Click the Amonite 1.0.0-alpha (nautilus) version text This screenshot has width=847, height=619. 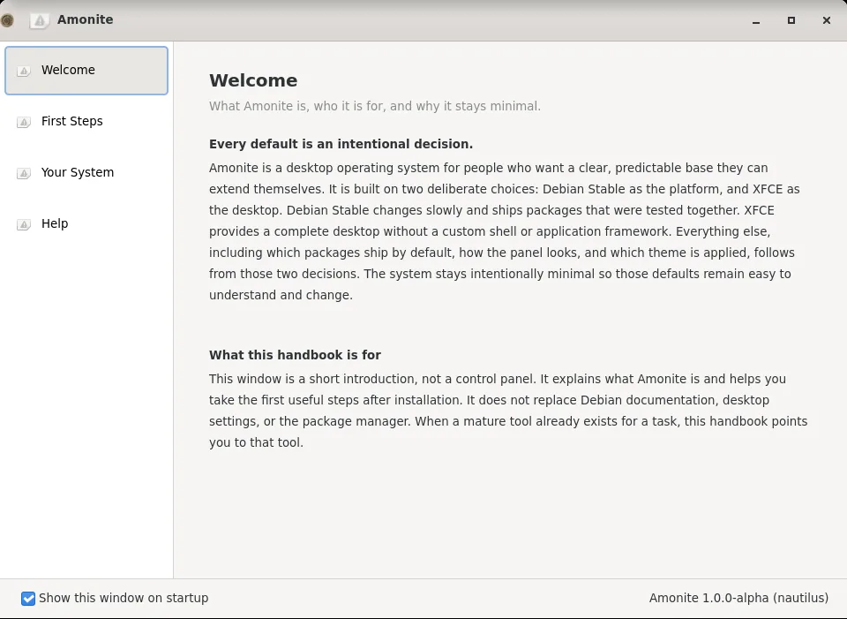[738, 598]
